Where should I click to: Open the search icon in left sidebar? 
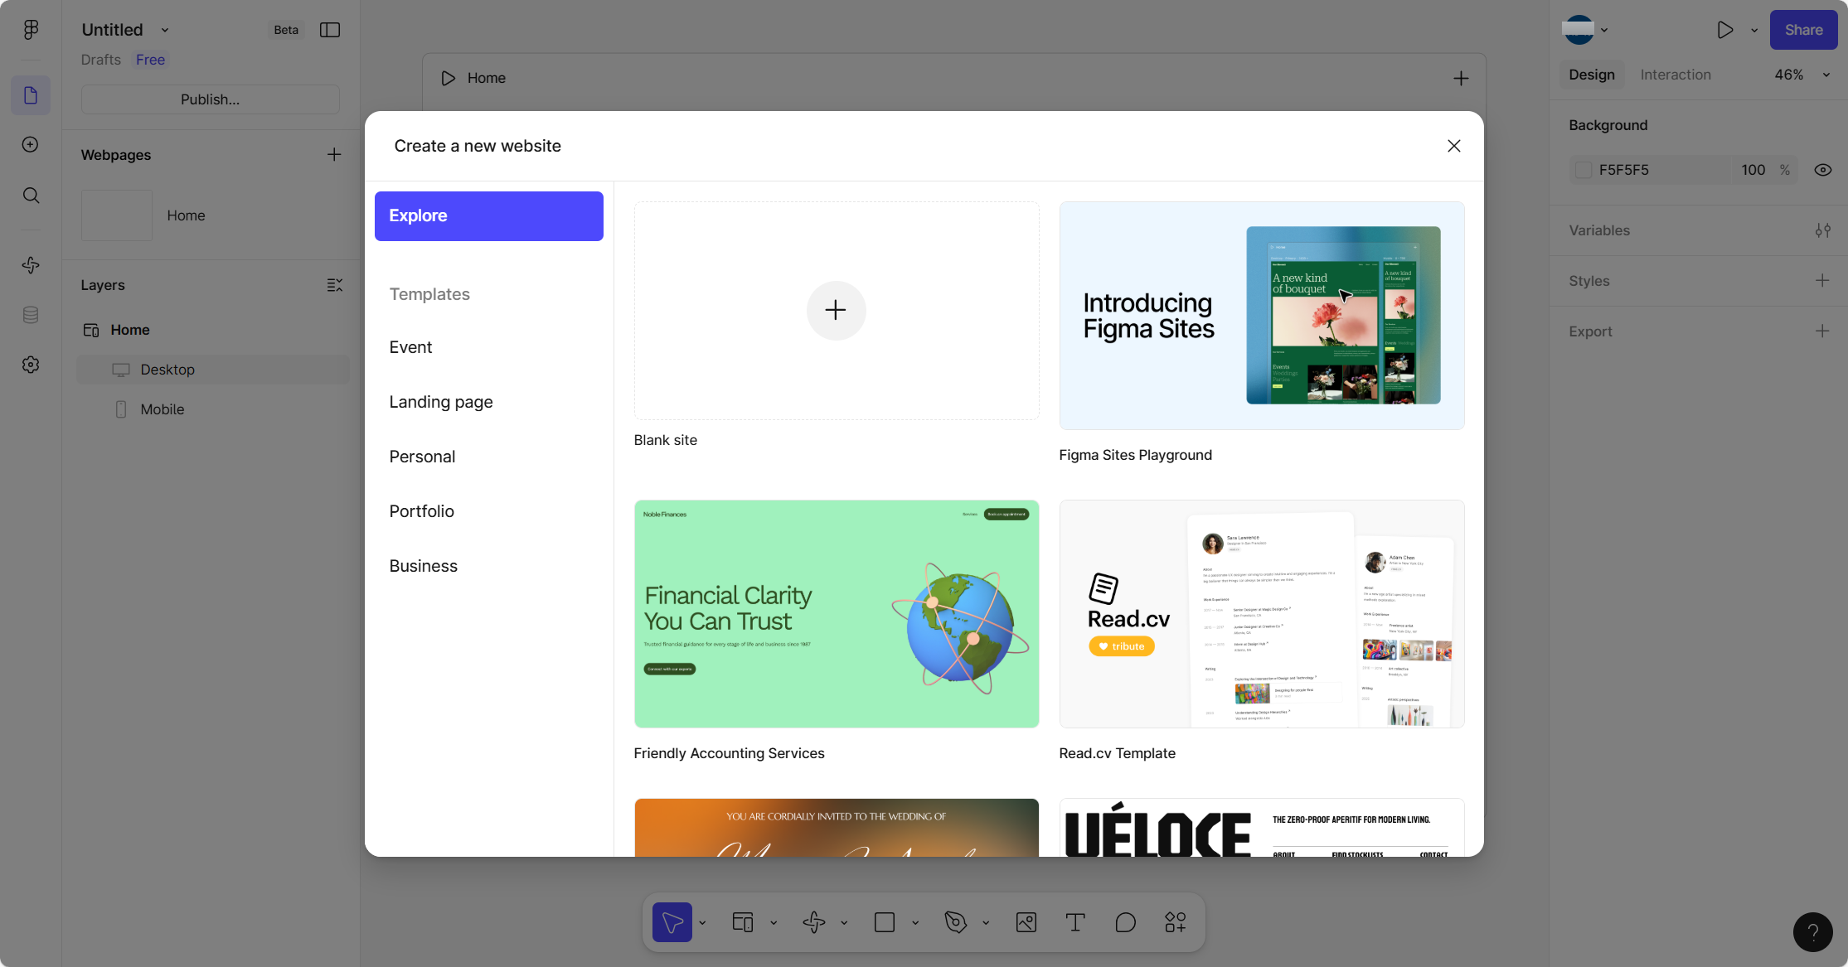(31, 196)
